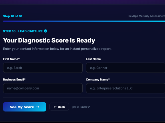Viewport: 165px width, 123px height.
Task: Click 'STEP 10 · LEAD CAPTURE' label
Action: [23, 31]
